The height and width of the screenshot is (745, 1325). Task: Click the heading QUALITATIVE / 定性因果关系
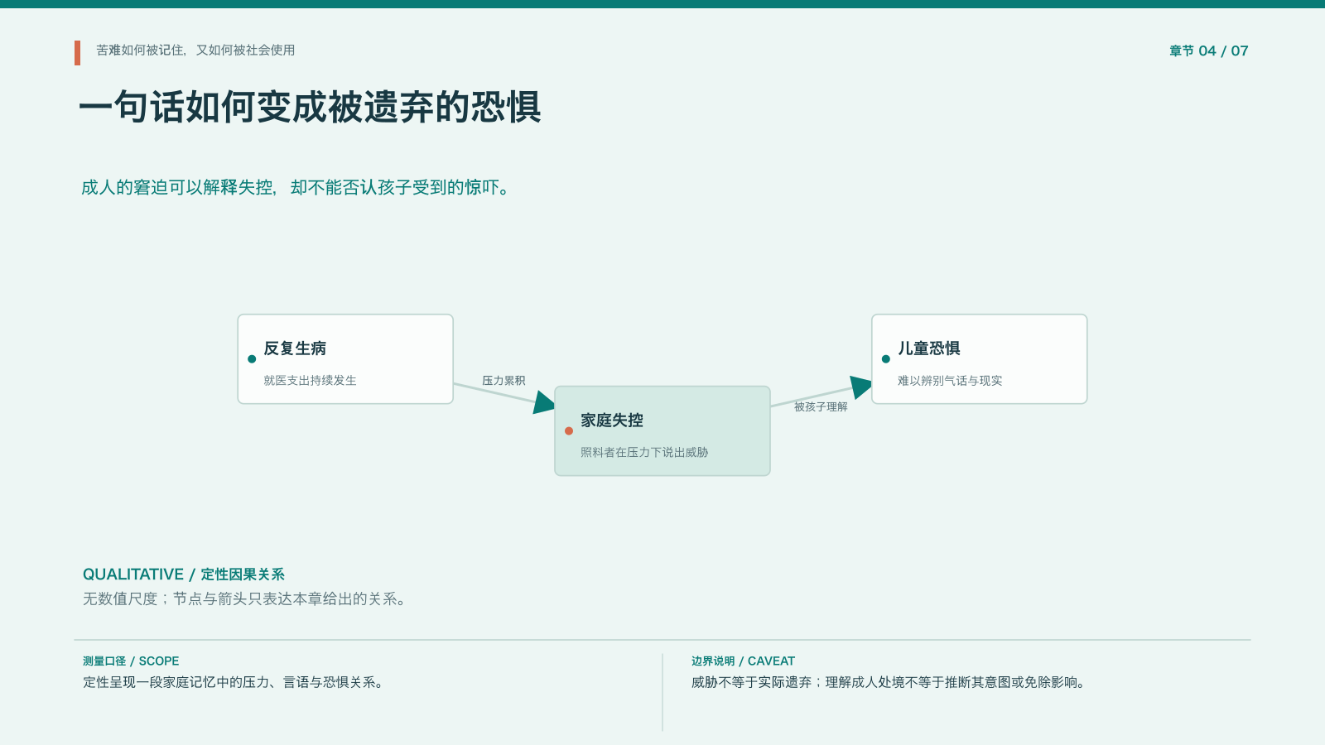point(184,574)
